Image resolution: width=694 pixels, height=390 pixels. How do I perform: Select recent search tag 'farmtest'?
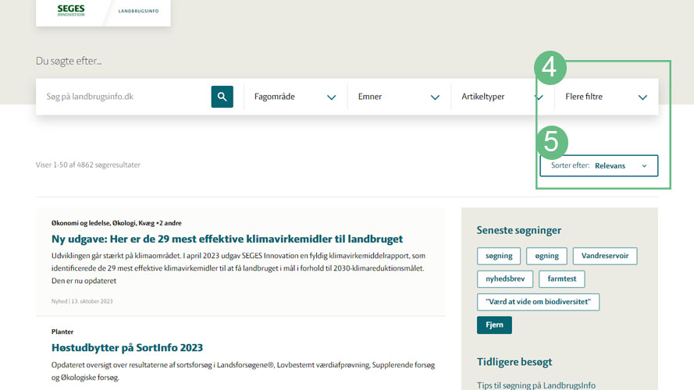561,279
